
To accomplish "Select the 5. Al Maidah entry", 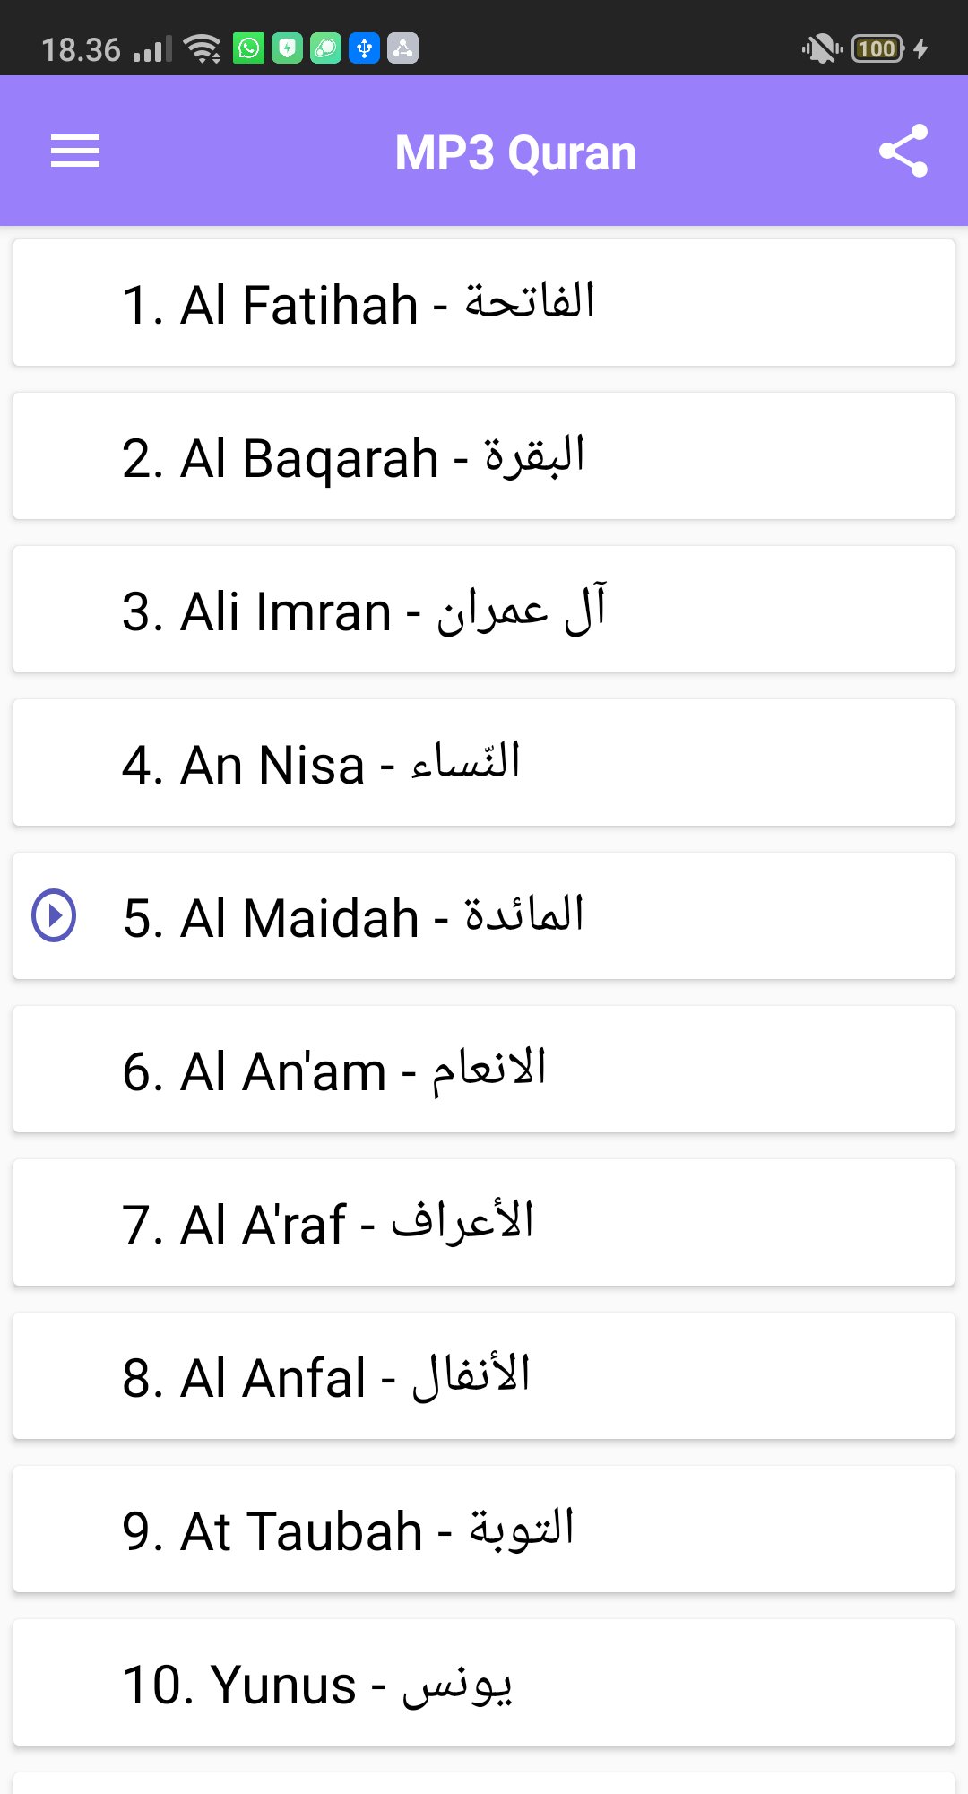I will tap(484, 916).
